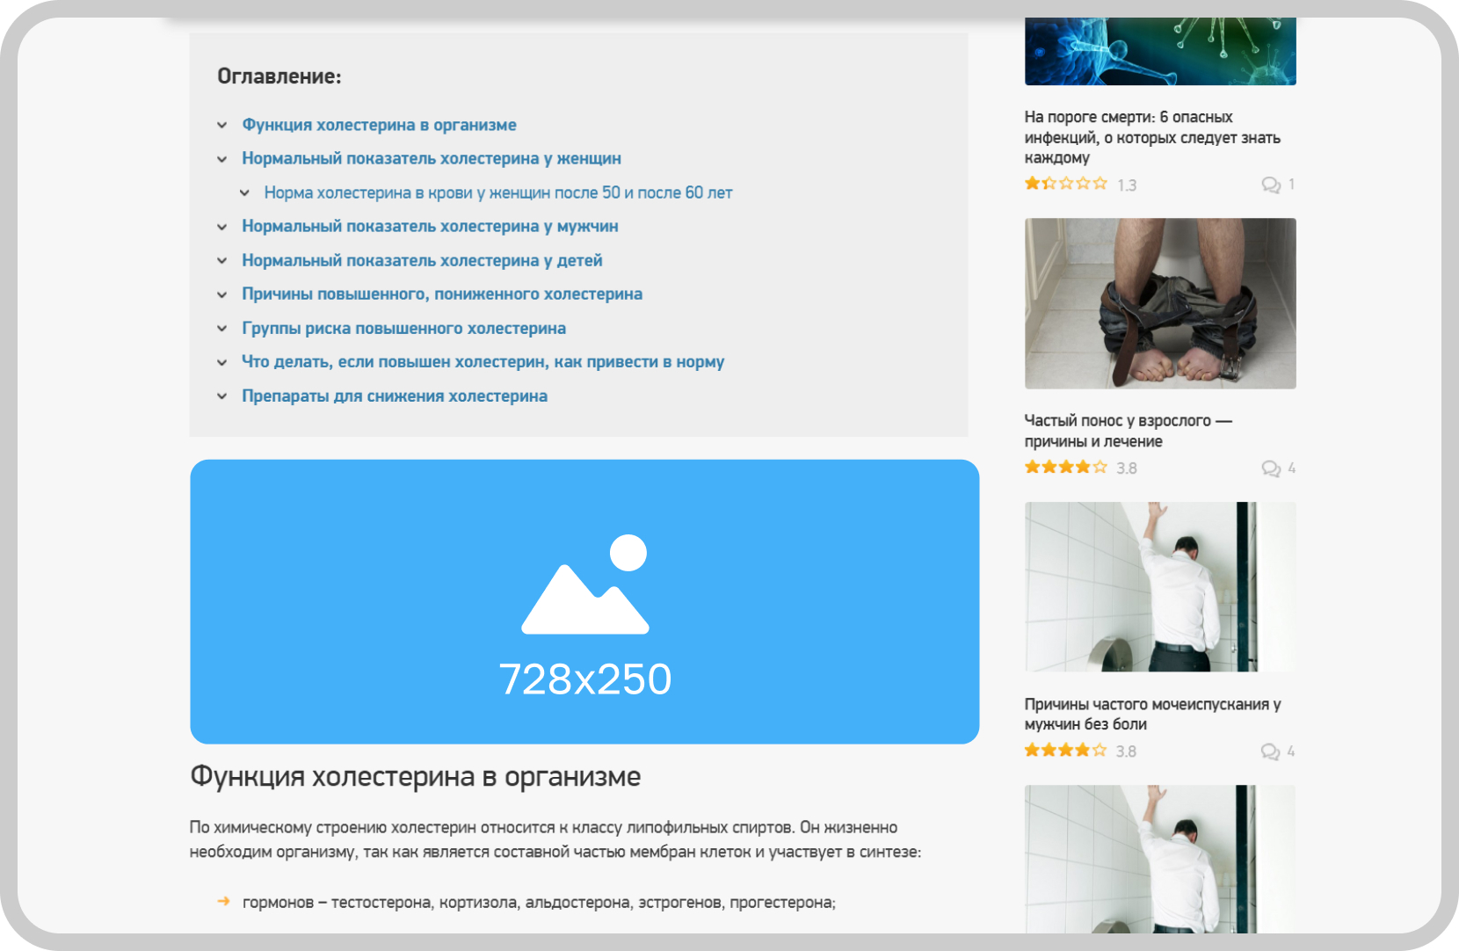The image size is (1459, 951).
Task: Open article 'На пороге смерти: 6 опасных инфекций'
Action: tap(1151, 137)
